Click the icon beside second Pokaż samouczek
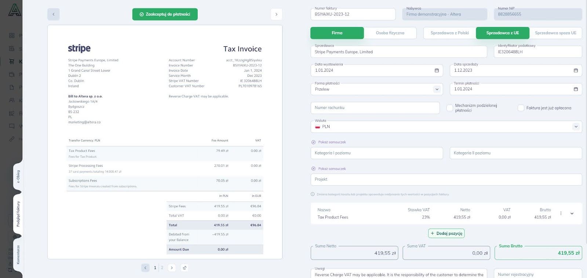The height and width of the screenshot is (278, 587). (313, 169)
